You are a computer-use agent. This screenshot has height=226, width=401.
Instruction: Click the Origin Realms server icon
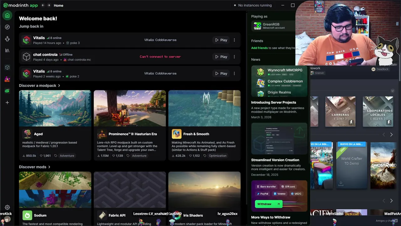(x=261, y=93)
